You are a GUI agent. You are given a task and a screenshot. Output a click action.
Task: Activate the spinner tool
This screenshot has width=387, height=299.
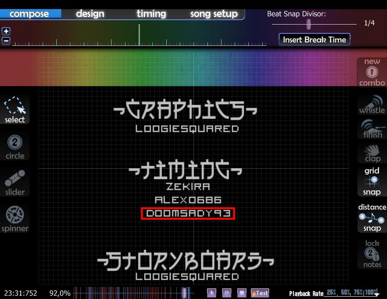pos(15,219)
